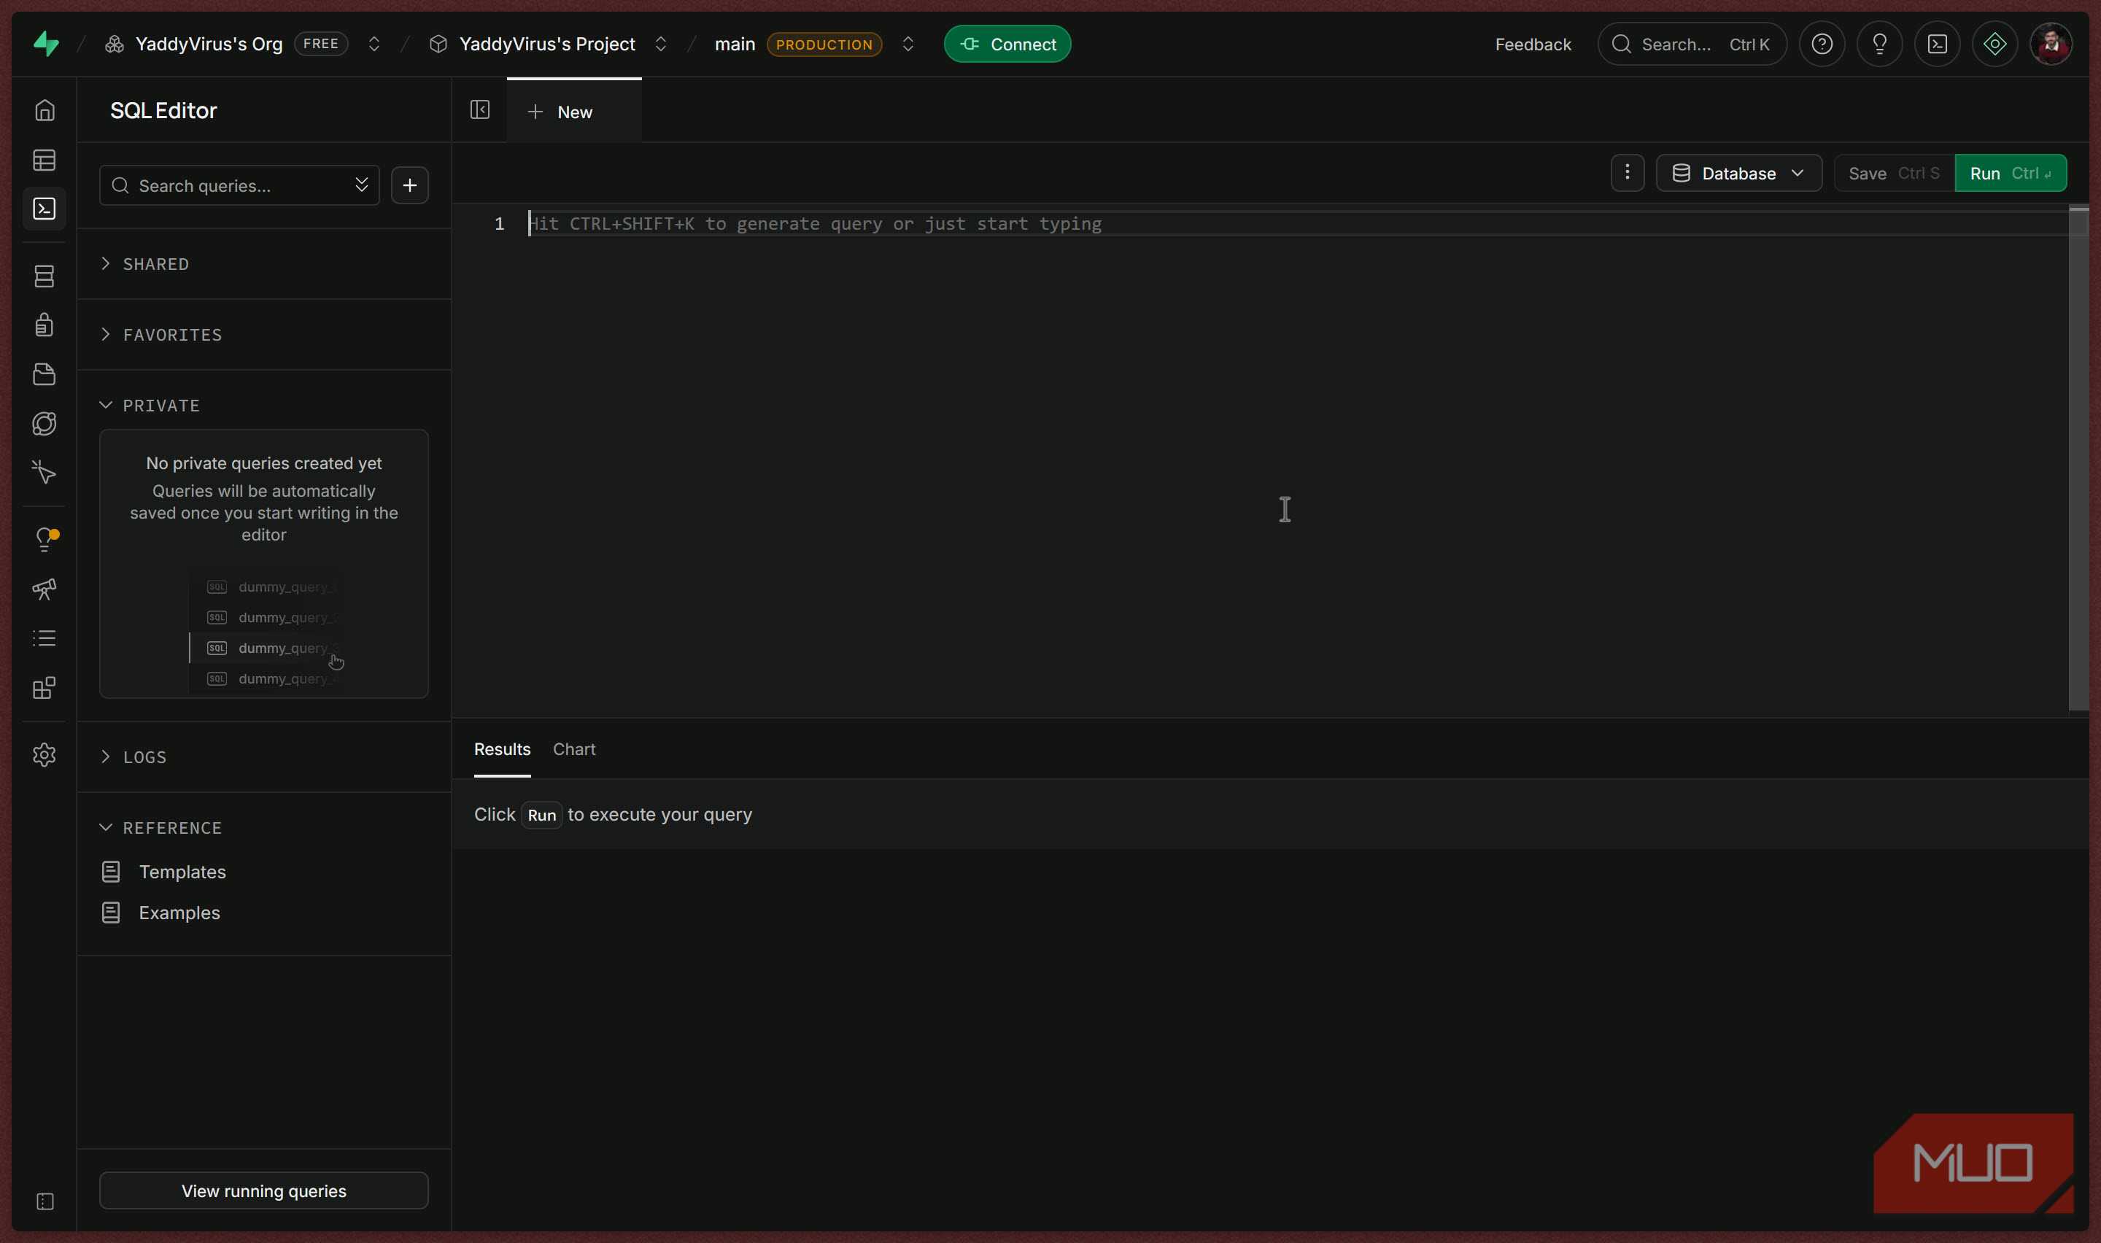Open Examples reference item
Viewport: 2101px width, 1243px height.
tap(264, 912)
